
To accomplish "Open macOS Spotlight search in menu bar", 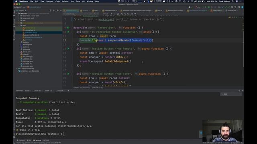I will coord(233,1).
